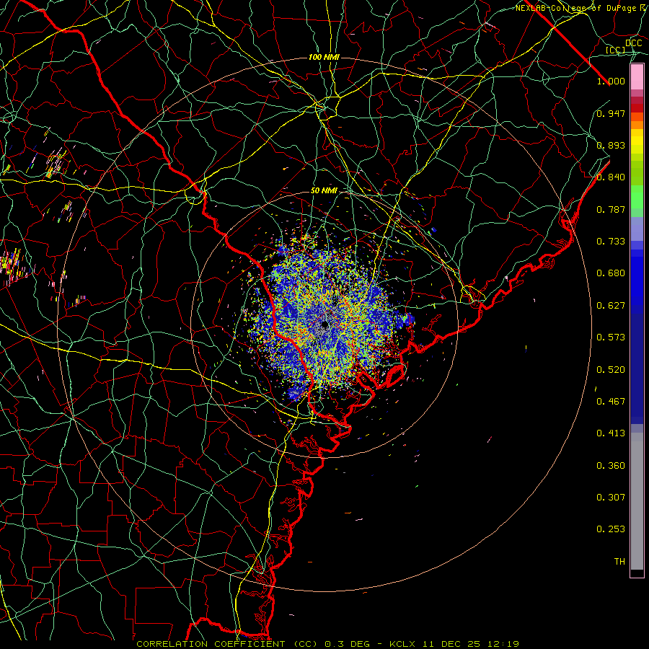Select the 0.520 scale value
Viewport: 649px width, 649px height.
point(611,370)
